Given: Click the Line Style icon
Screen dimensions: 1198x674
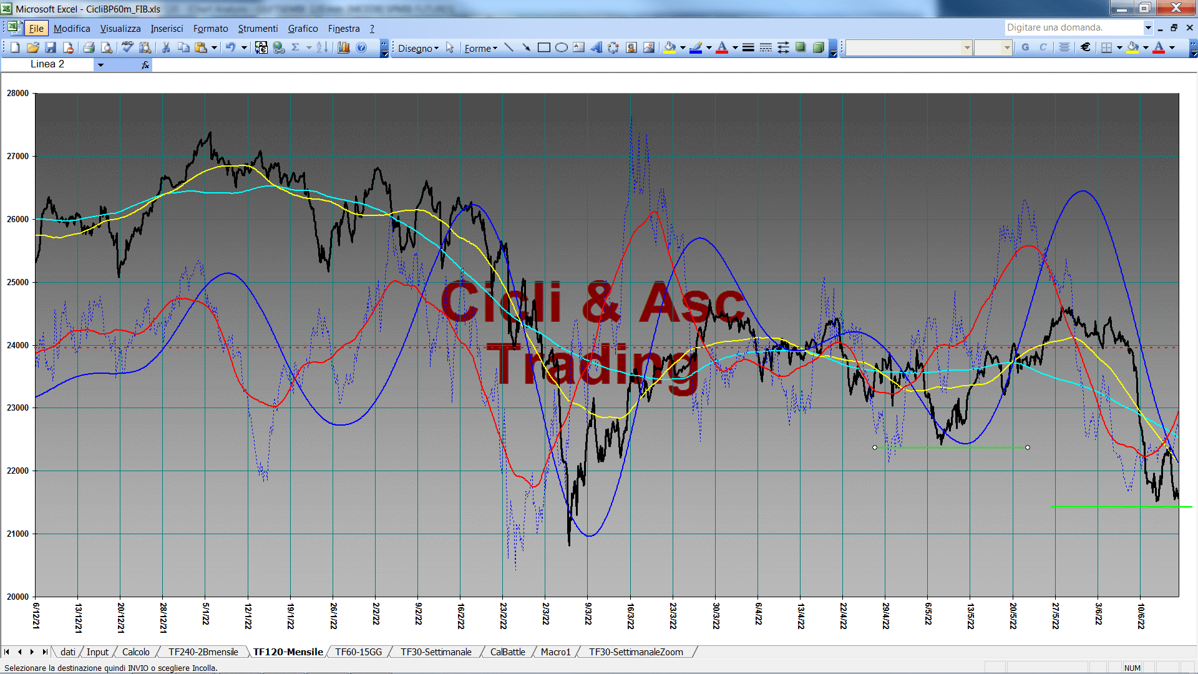Looking at the screenshot, I should 748,47.
